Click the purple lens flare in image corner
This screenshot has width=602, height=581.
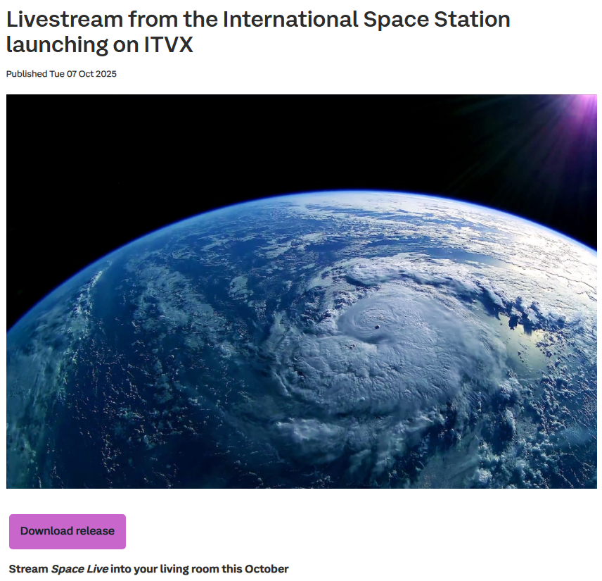584,106
